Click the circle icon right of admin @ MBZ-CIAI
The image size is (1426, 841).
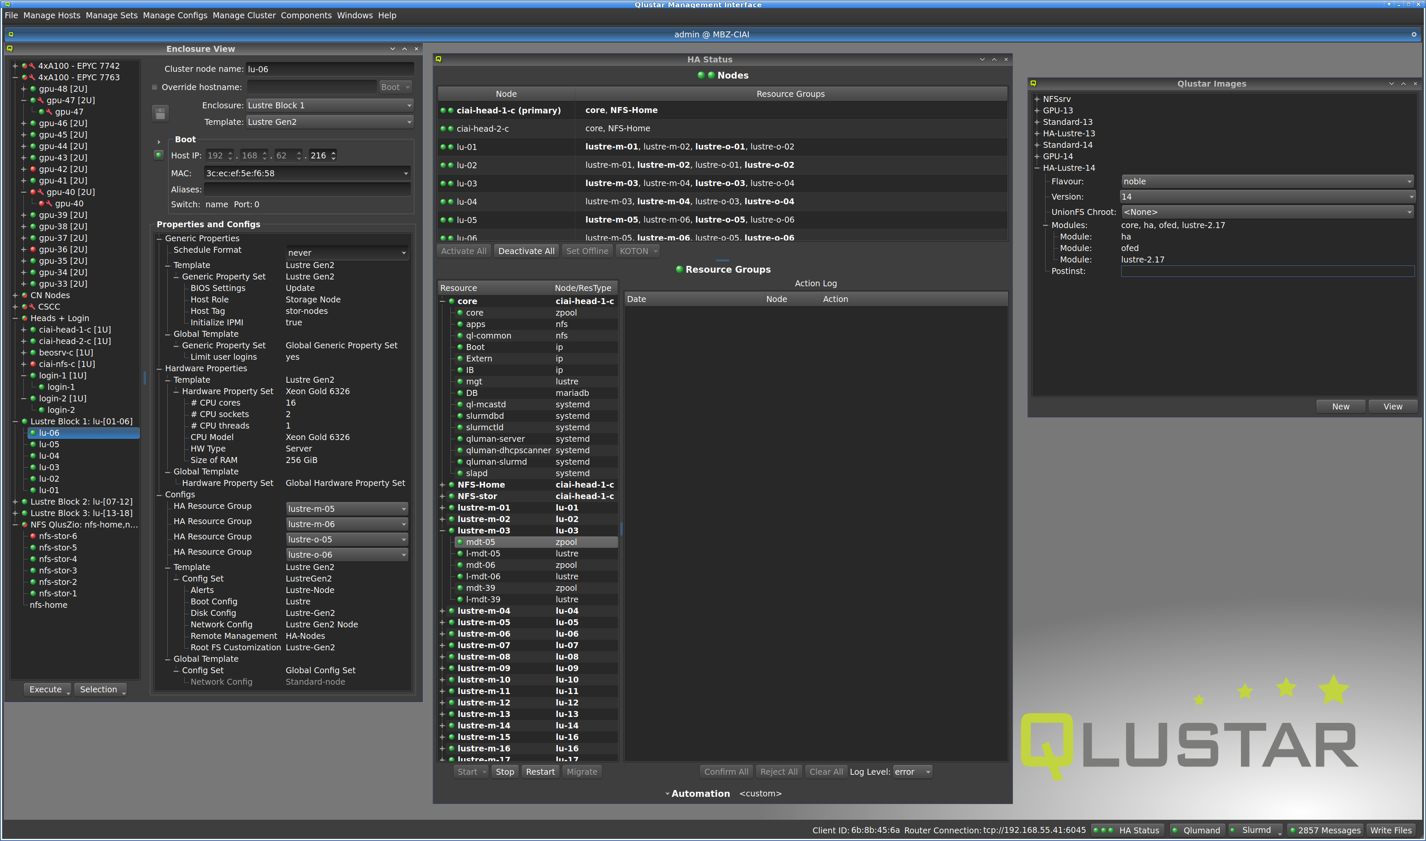coord(1414,34)
